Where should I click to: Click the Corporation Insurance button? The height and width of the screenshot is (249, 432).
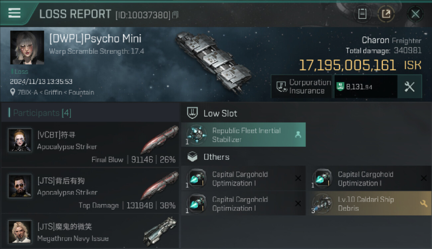coord(302,87)
